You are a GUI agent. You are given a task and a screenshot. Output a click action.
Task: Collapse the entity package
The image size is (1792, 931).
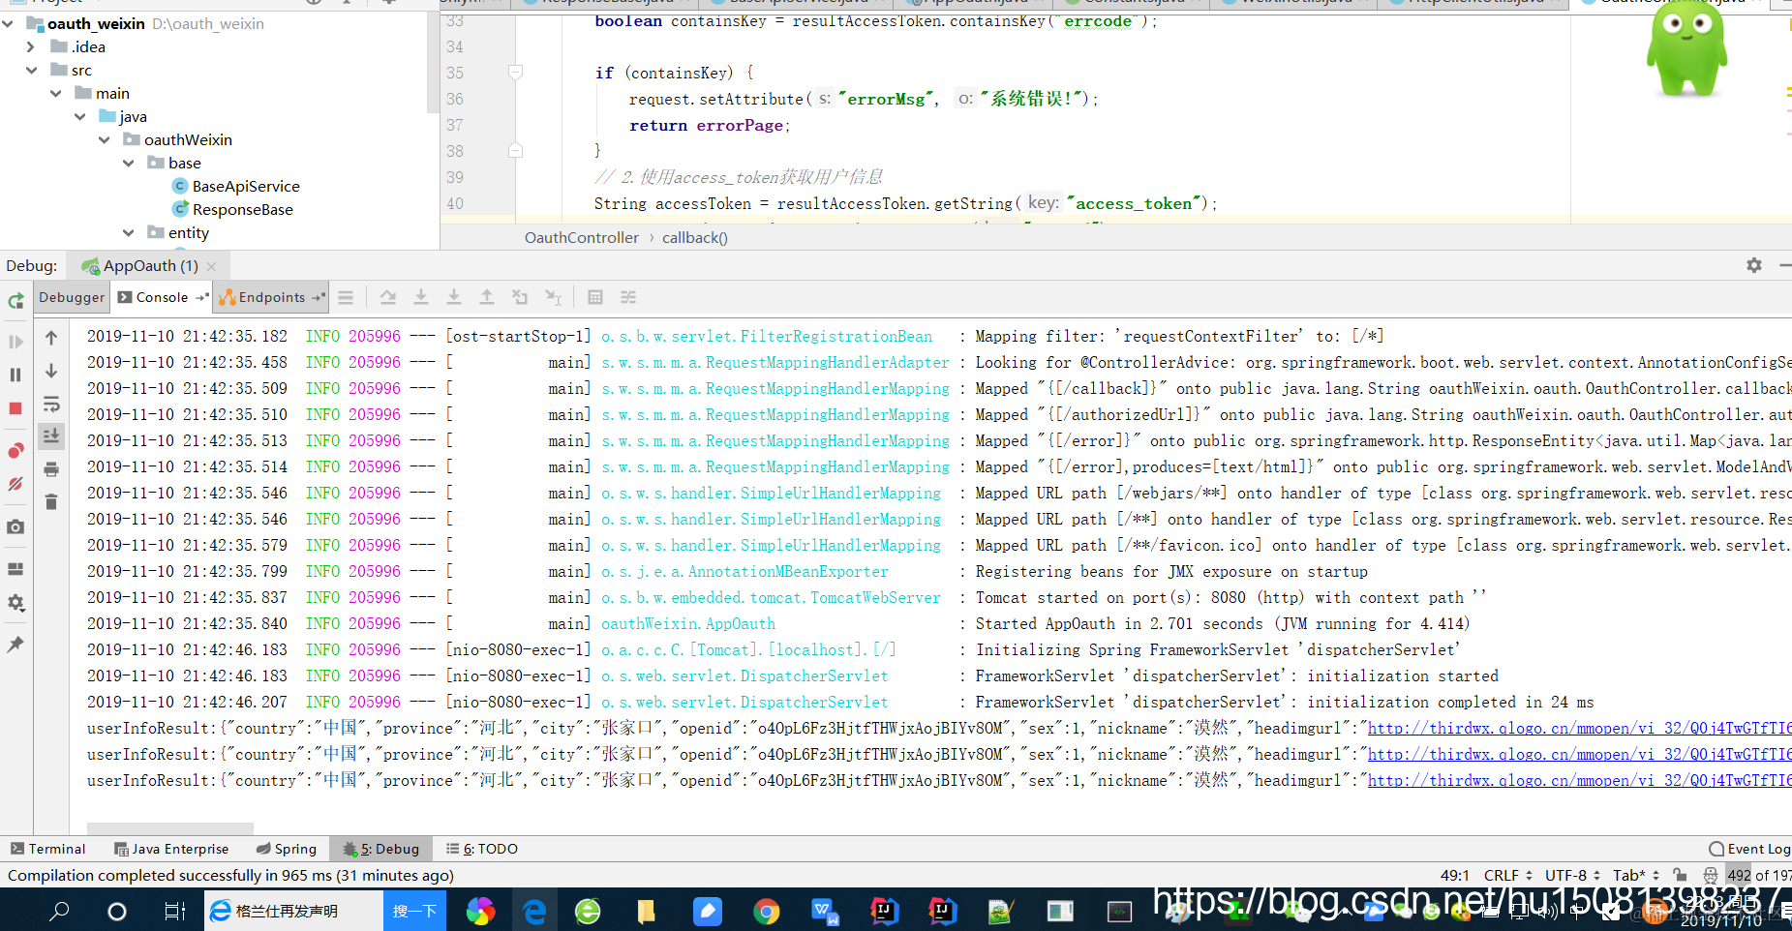(128, 232)
